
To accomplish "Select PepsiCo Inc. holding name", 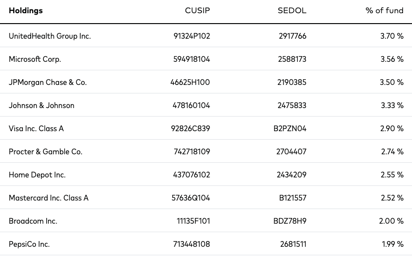I will point(29,244).
